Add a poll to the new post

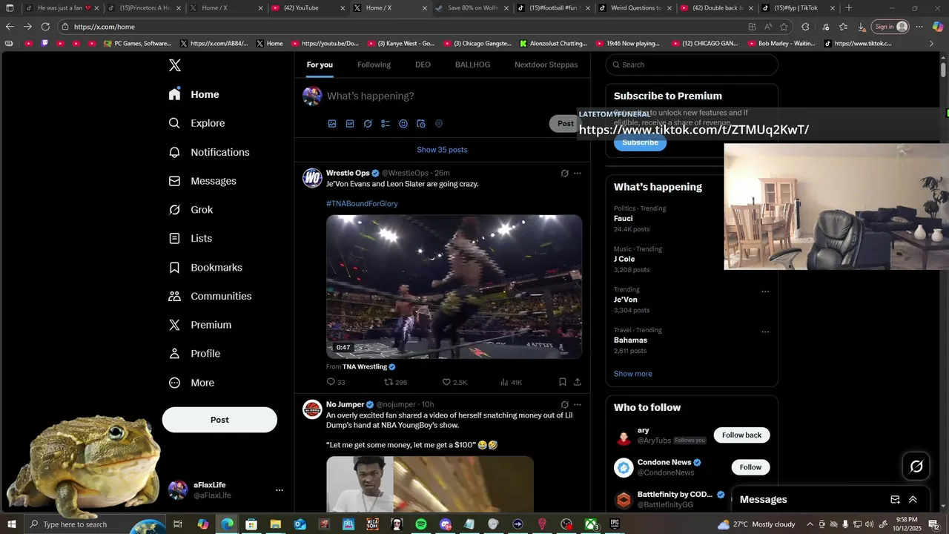(x=386, y=124)
